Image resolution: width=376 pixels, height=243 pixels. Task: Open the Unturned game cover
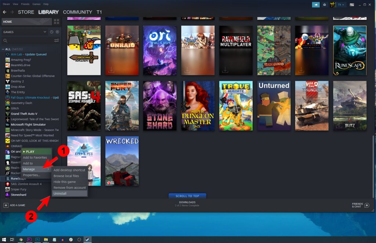274,106
